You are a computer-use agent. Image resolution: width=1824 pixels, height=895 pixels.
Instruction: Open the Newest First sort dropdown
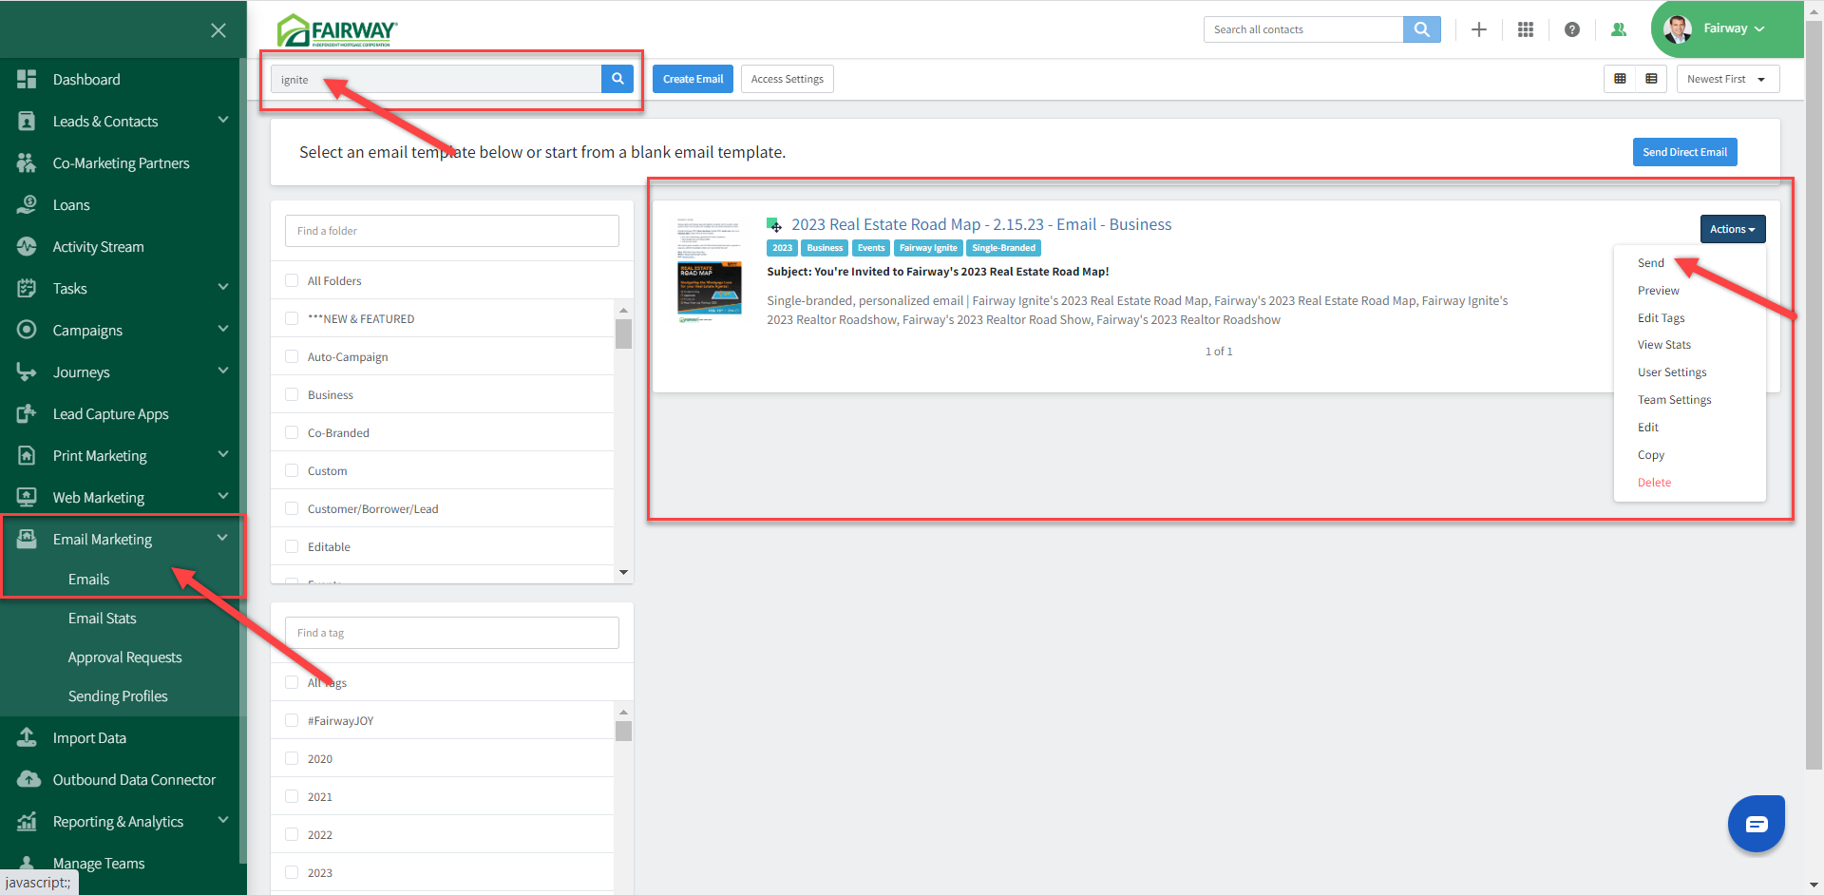pyautogui.click(x=1728, y=79)
